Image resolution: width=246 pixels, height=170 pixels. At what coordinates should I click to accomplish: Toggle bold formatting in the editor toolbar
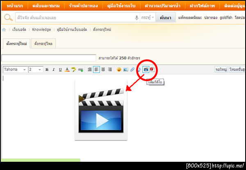47,70
